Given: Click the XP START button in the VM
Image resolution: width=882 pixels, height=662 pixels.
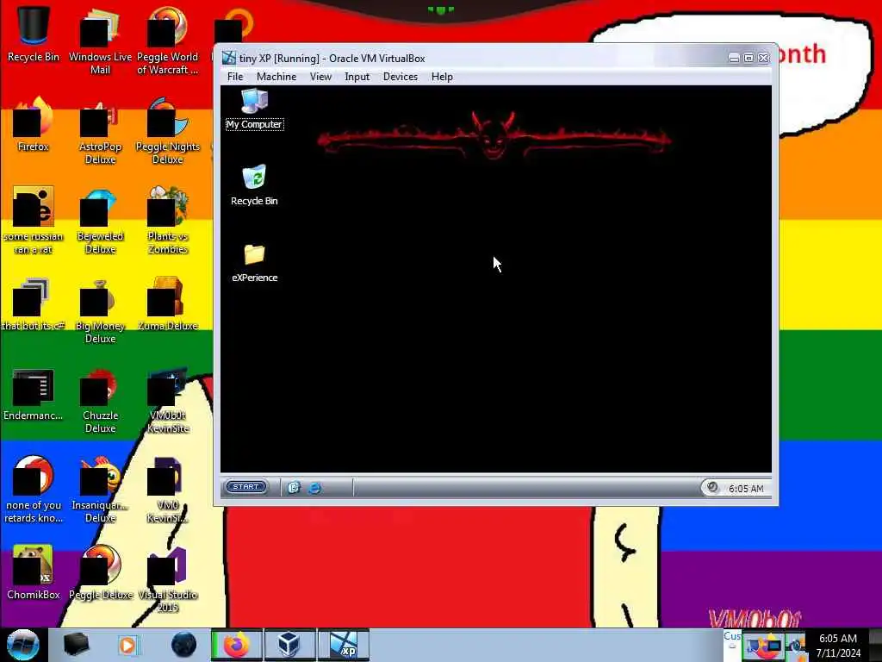Looking at the screenshot, I should click(x=245, y=486).
